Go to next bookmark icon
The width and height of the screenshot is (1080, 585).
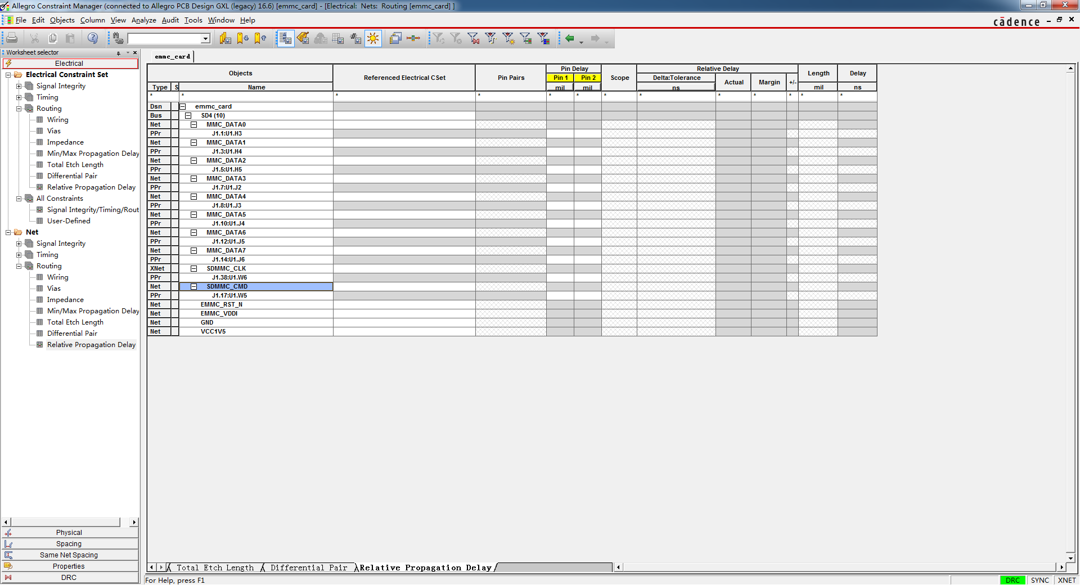[x=243, y=38]
